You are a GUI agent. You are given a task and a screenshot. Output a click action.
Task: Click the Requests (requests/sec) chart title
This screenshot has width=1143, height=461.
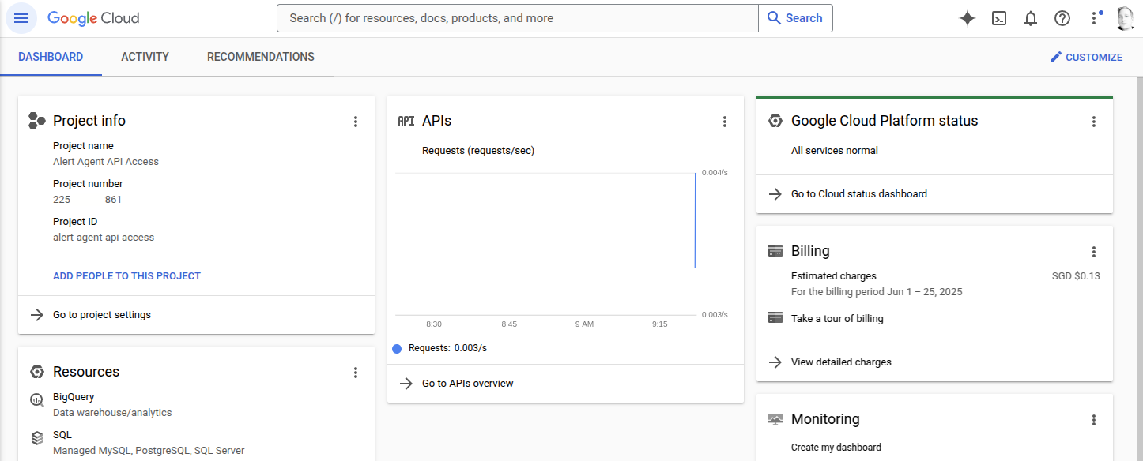pyautogui.click(x=478, y=151)
